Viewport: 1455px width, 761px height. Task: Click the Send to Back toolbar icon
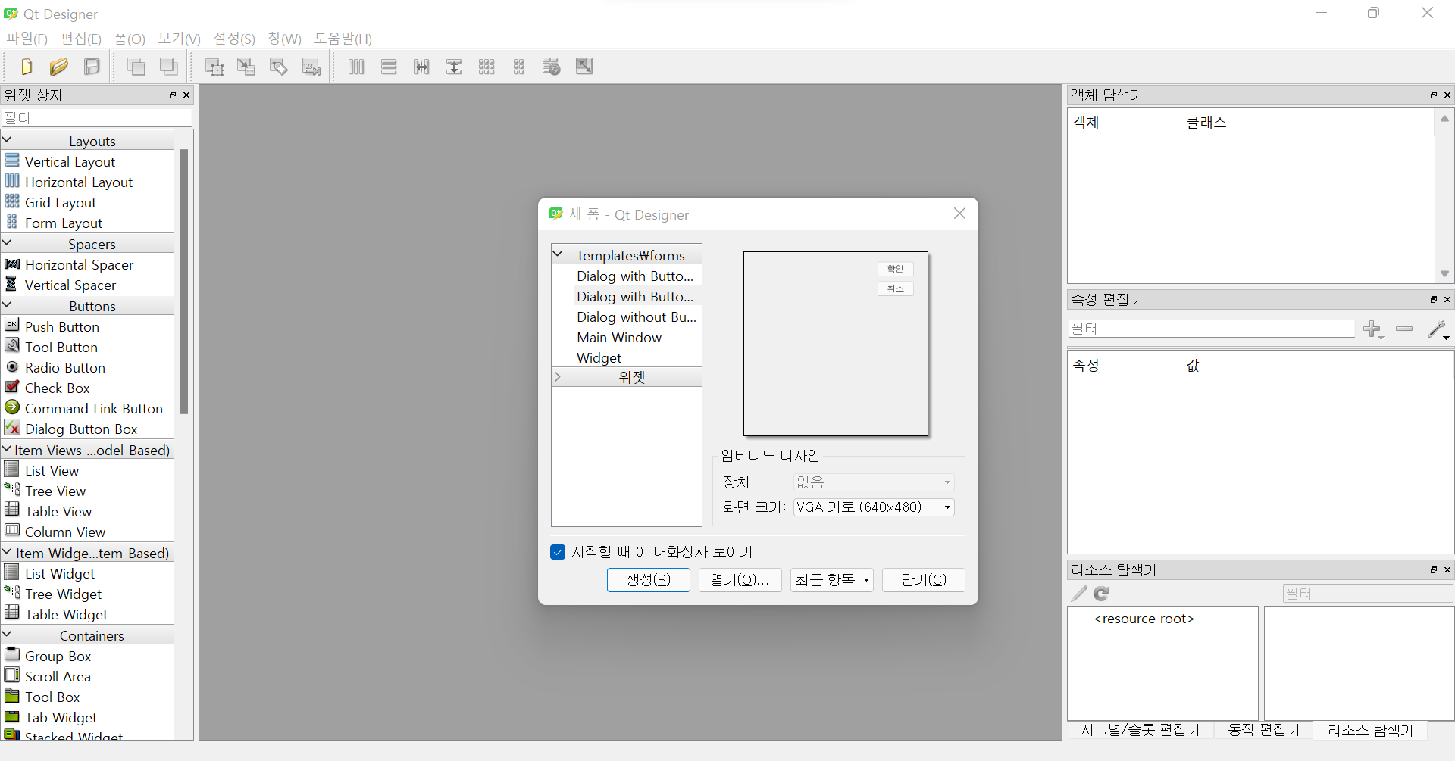(136, 67)
